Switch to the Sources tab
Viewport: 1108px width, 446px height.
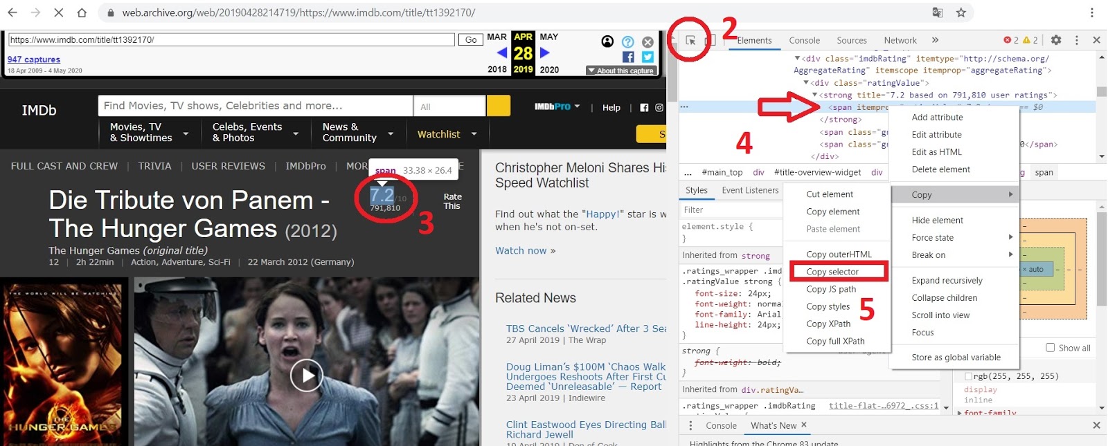[852, 41]
